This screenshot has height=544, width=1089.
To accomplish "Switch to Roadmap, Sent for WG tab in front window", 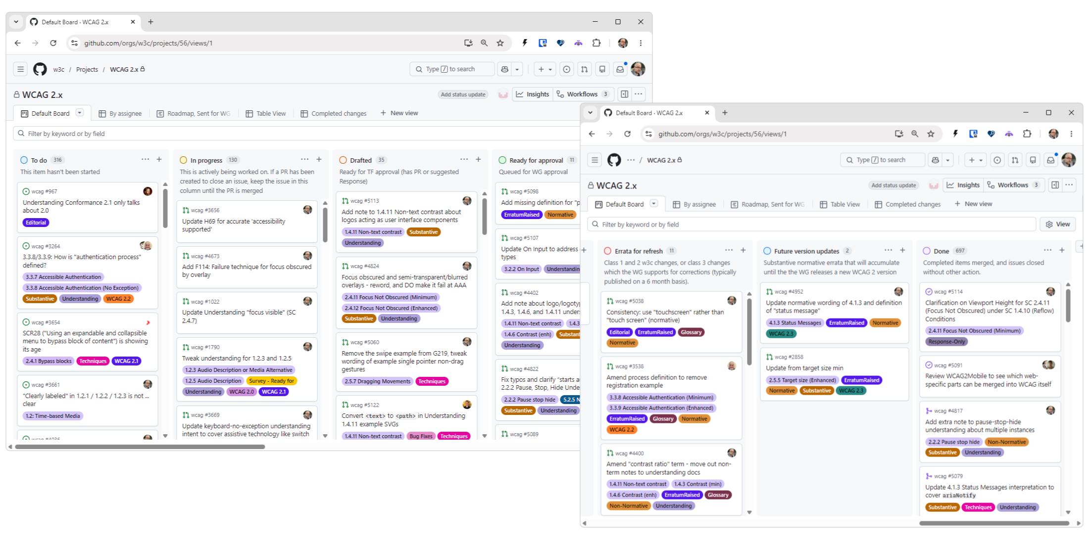I will tap(767, 204).
